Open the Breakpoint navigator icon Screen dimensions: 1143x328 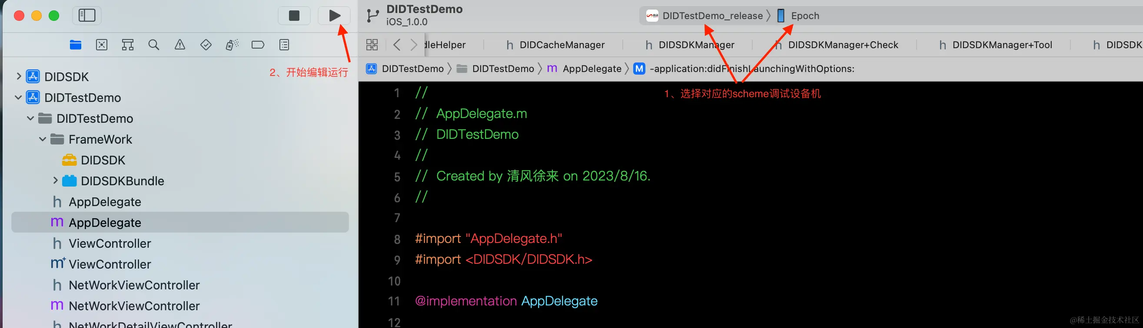pos(258,45)
